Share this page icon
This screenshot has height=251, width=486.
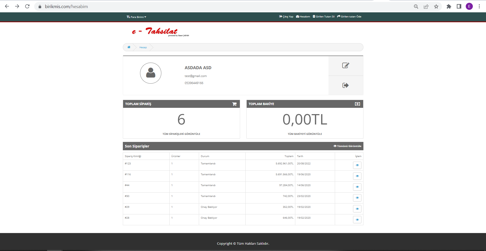pos(426,7)
